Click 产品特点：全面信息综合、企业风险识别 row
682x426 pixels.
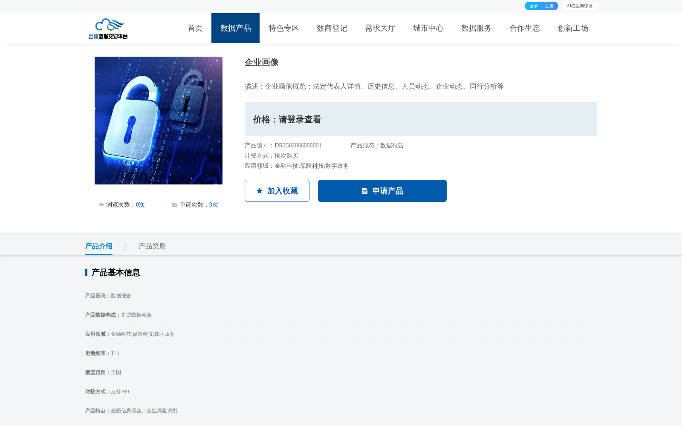[131, 411]
